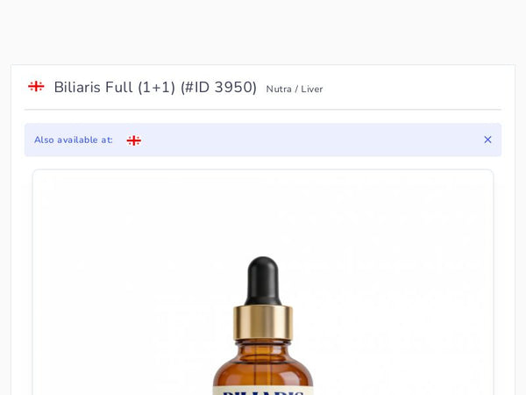526x395 pixels.
Task: Click the (1+1) text in the title
Action: (x=157, y=87)
